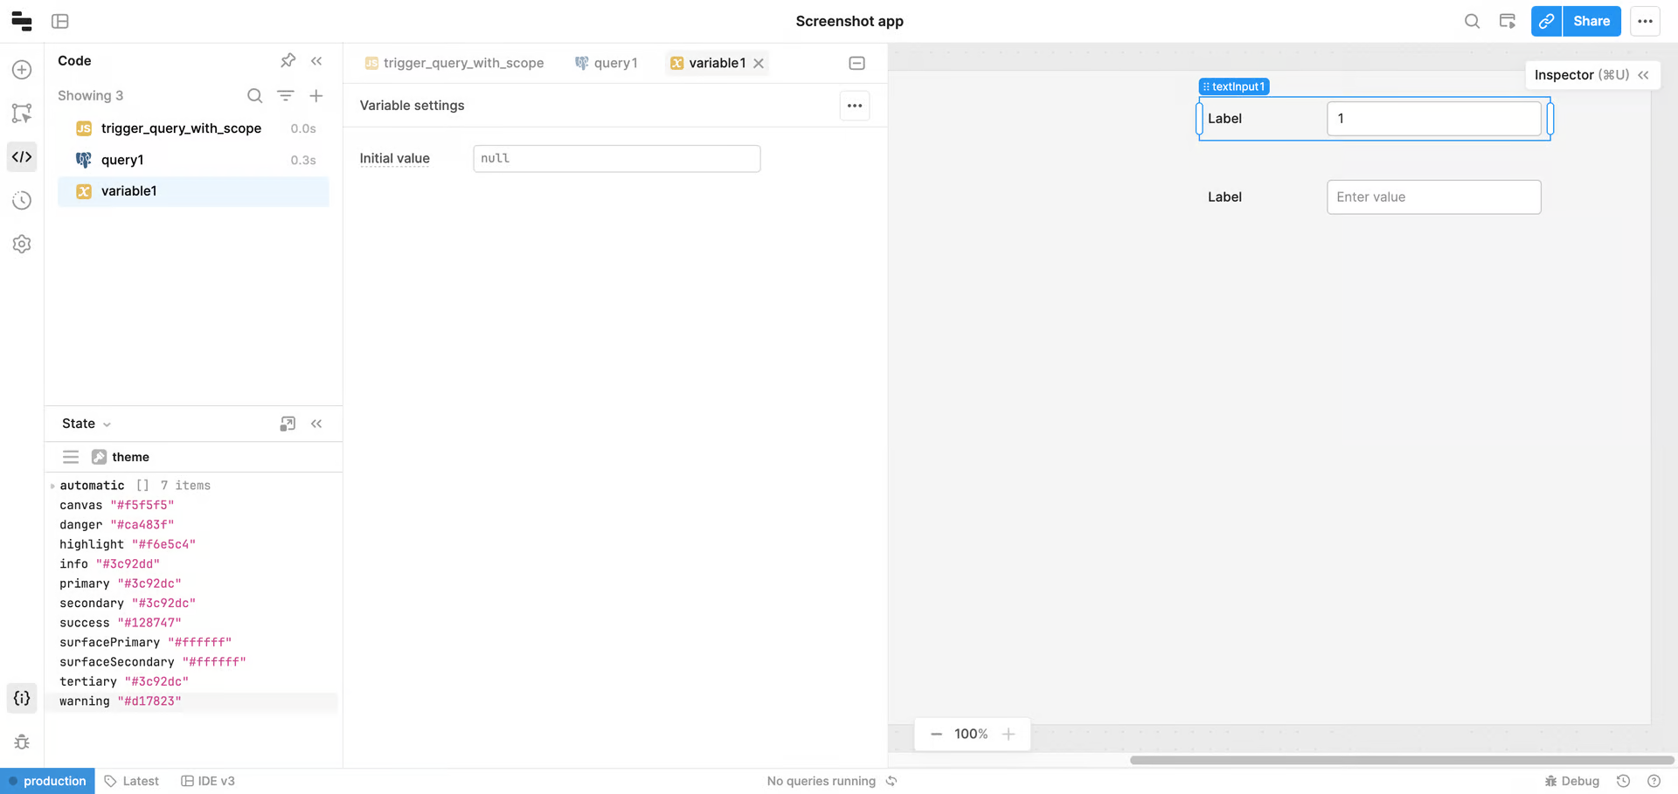
Task: Click the IDE v3 indicator
Action: pos(208,781)
